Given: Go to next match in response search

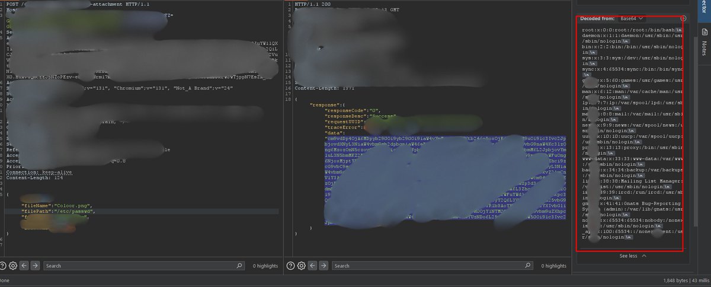Looking at the screenshot, I should click(x=324, y=266).
